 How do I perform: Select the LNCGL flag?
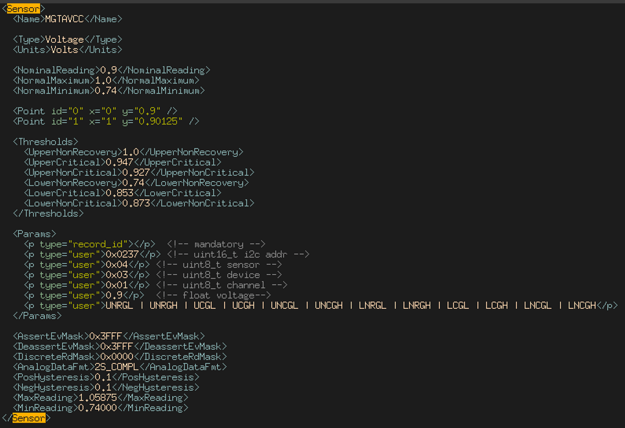538,306
